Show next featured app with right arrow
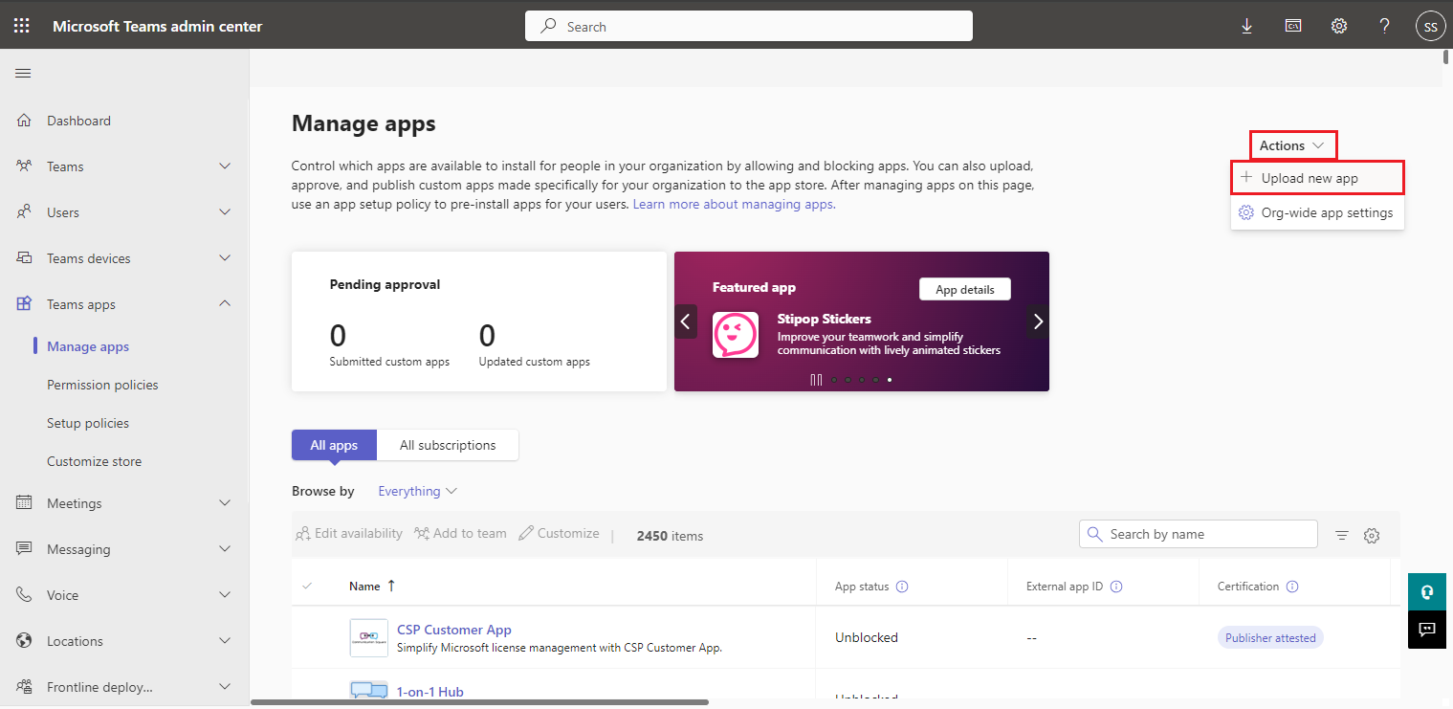This screenshot has height=709, width=1453. point(1038,321)
